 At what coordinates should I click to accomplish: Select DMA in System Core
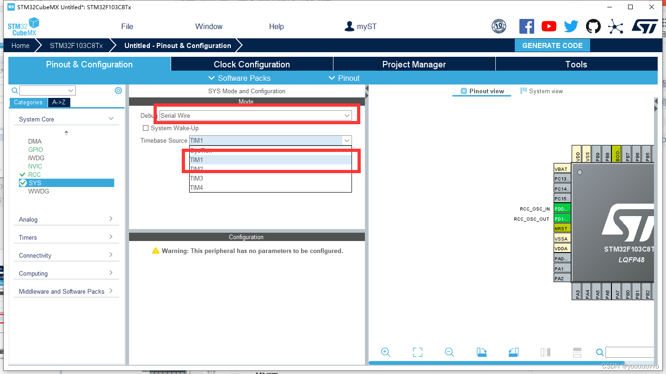[x=35, y=141]
